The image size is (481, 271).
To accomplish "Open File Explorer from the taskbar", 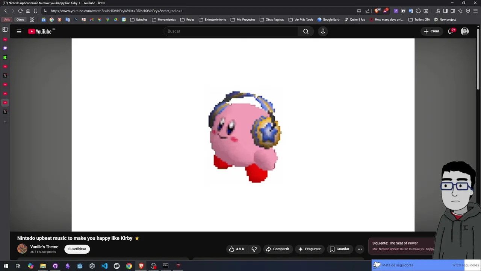I will (43, 266).
